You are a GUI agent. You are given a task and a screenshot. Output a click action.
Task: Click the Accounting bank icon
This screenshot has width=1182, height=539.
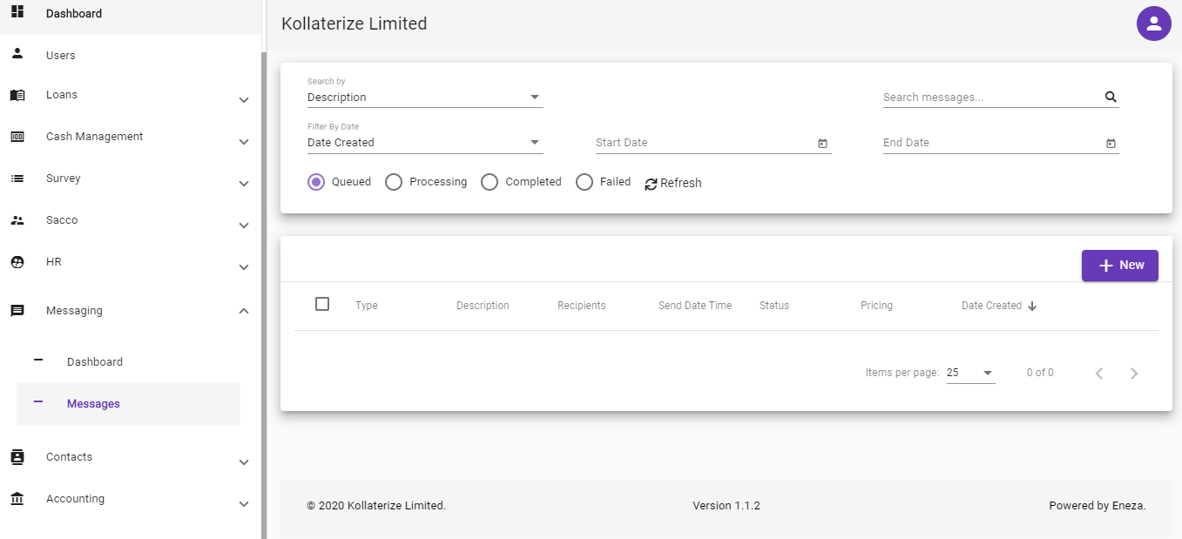[17, 499]
